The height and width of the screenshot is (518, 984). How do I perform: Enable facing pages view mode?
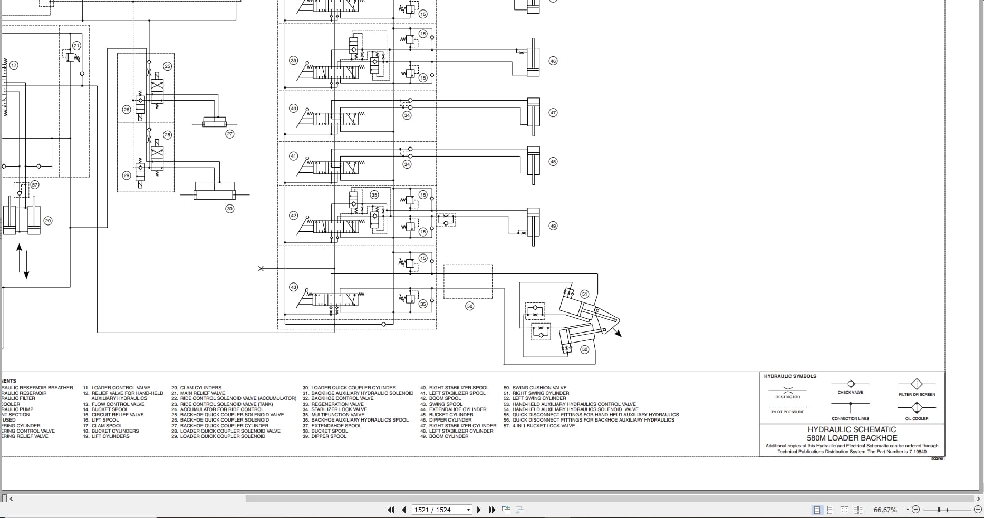pos(845,510)
